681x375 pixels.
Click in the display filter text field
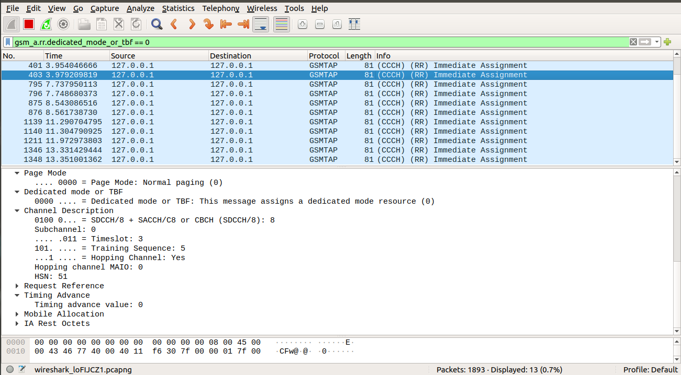pyautogui.click(x=314, y=42)
